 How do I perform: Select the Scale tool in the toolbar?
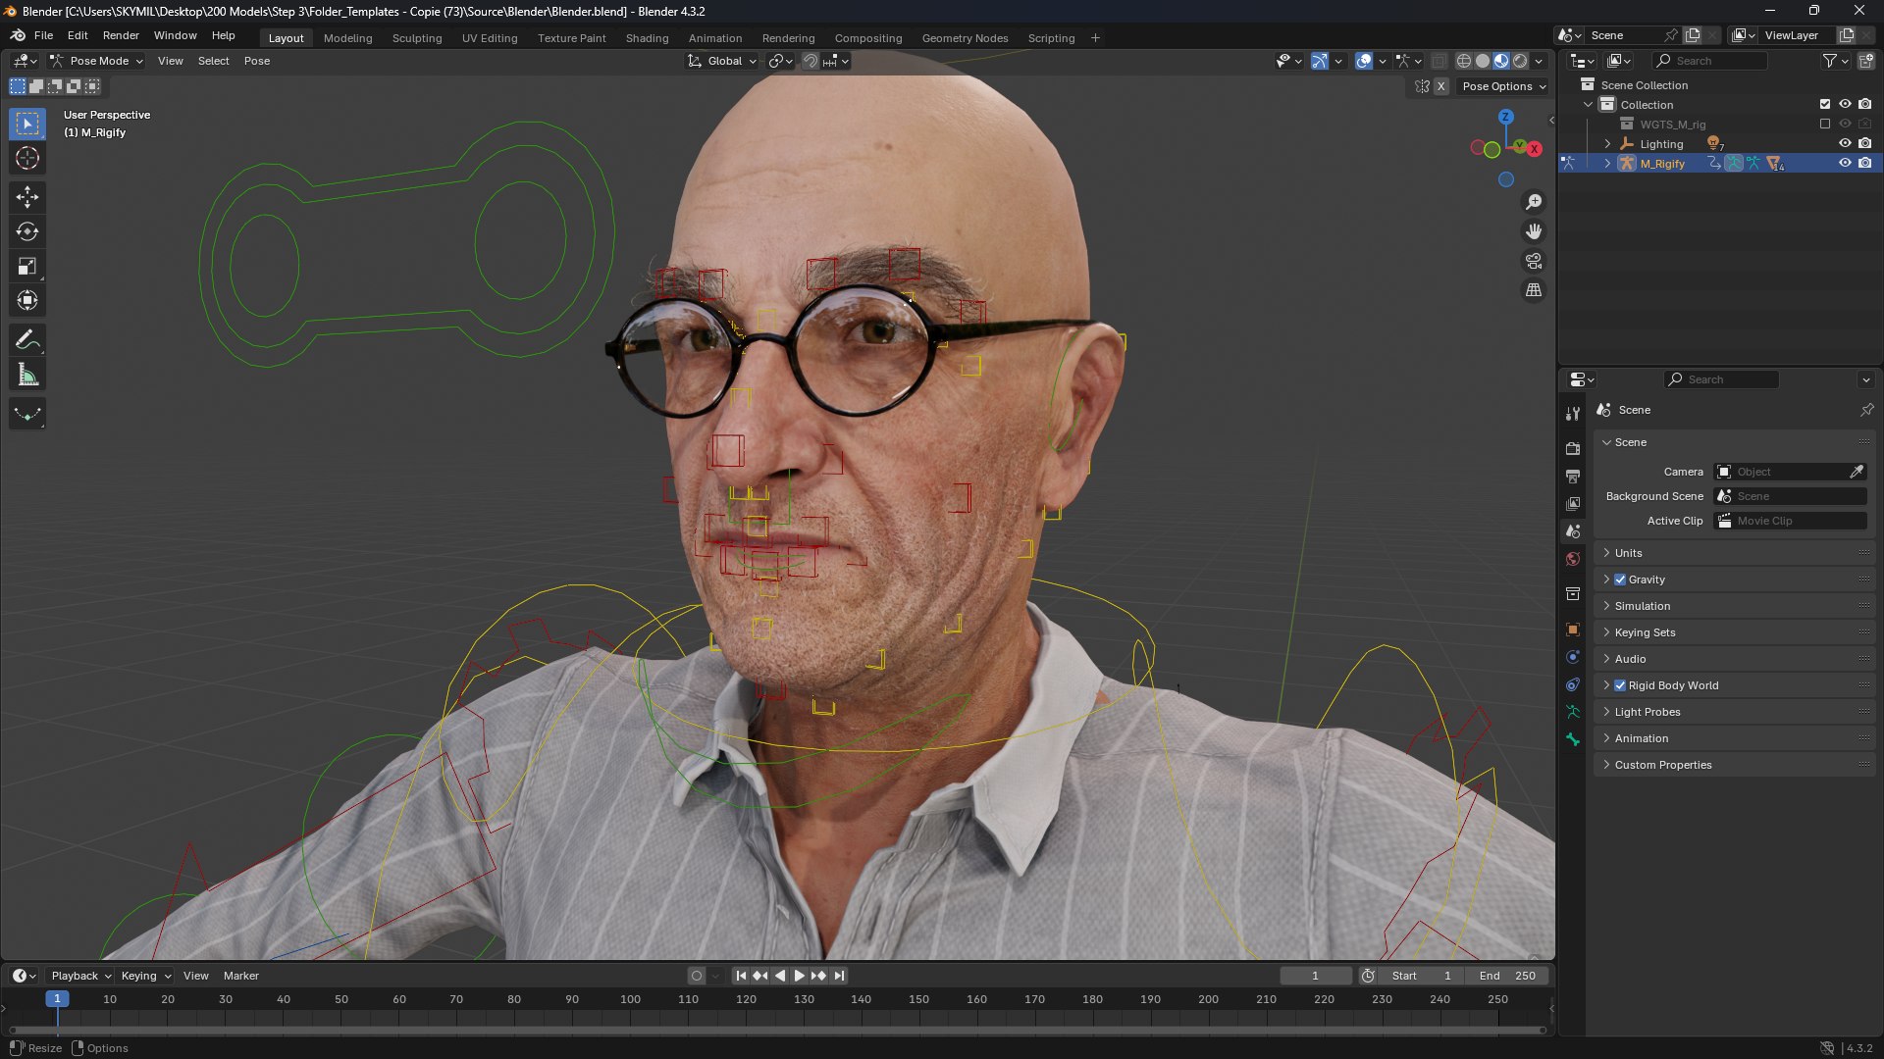point(27,266)
